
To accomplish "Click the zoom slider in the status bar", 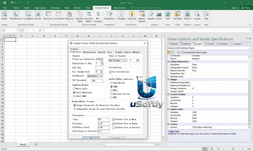I will [233, 149].
